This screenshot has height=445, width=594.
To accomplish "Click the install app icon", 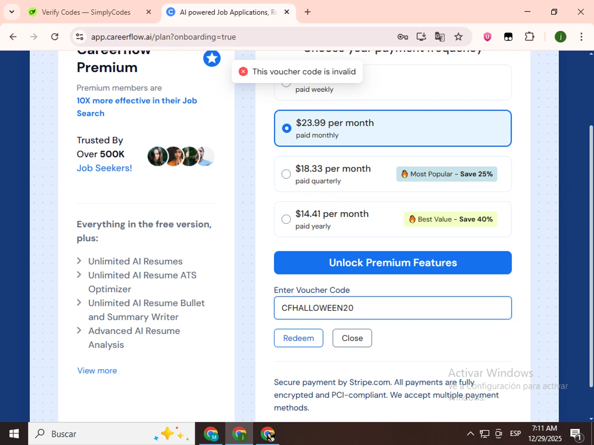I will click(x=421, y=37).
